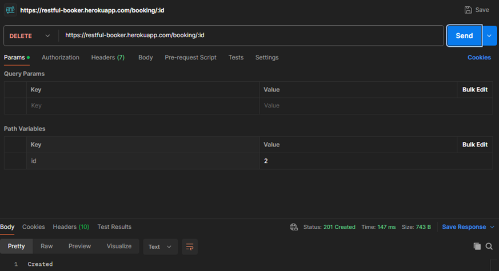Screen dimensions: 499x271
Task: Select the Pre-request Script tab
Action: (x=190, y=57)
